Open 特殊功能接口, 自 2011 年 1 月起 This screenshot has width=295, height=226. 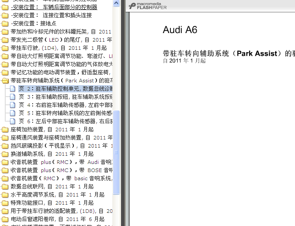click(x=52, y=203)
